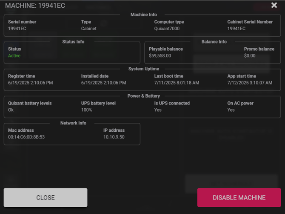This screenshot has width=285, height=214.
Task: Select the last boot time value
Action: click(177, 83)
